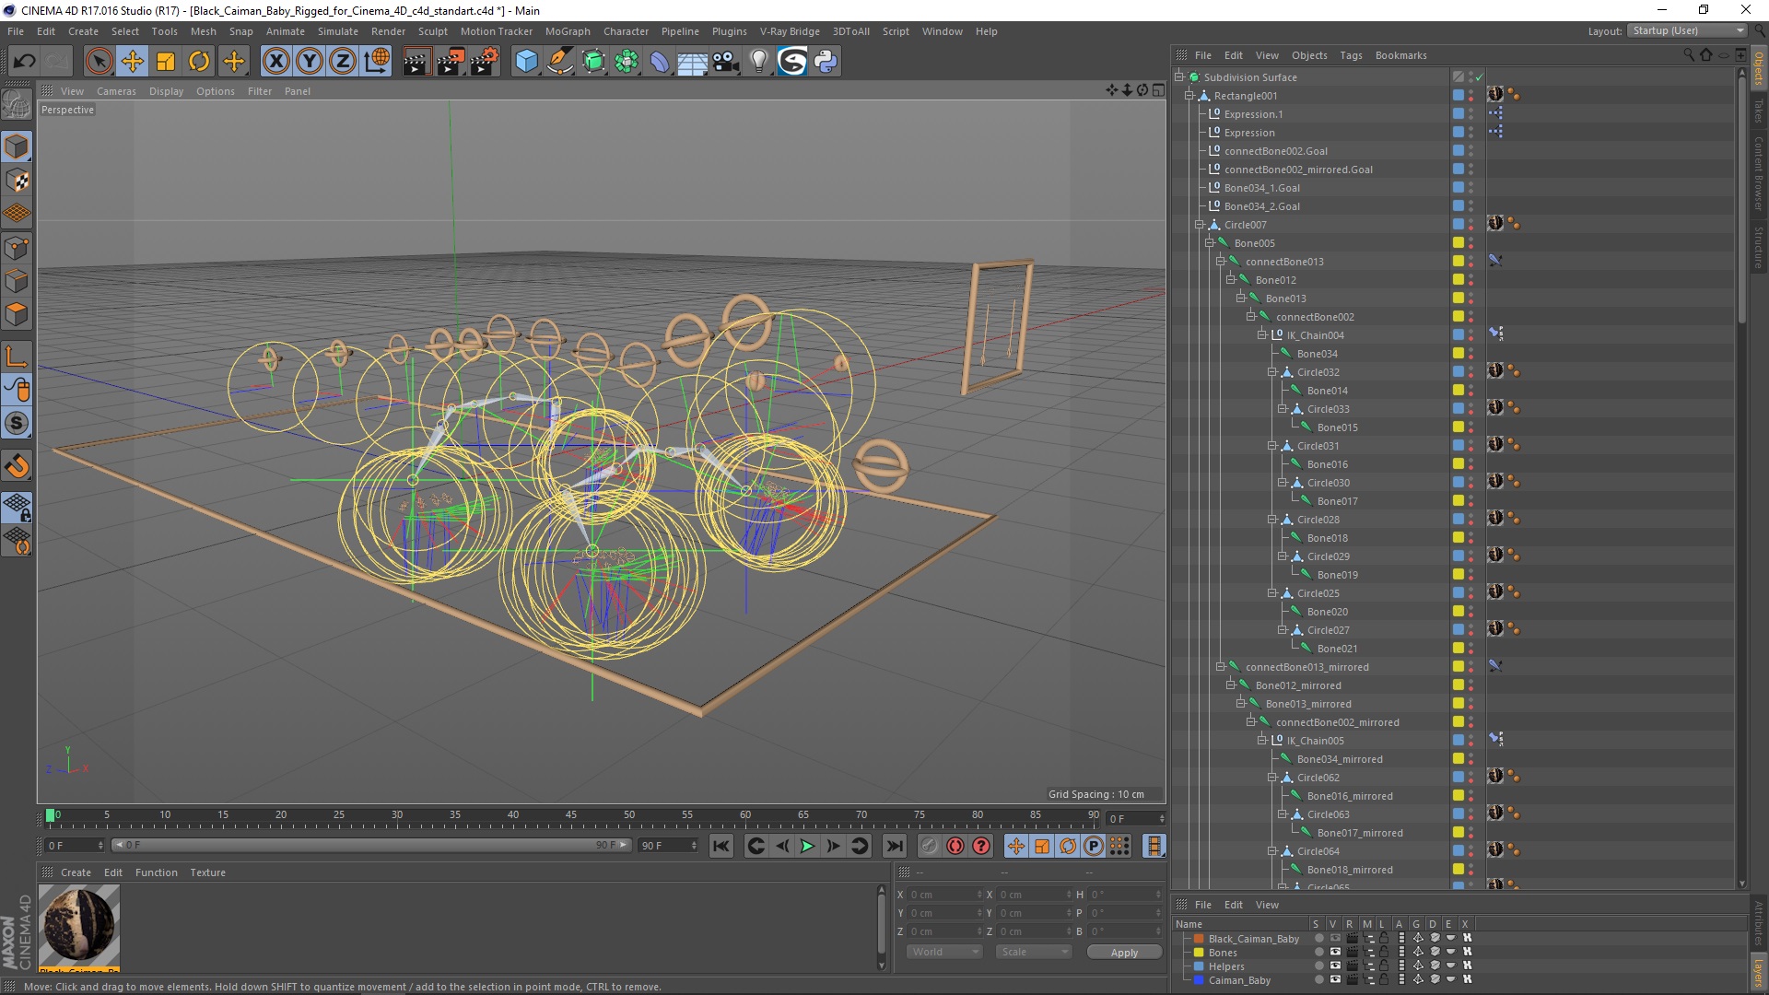Collapse the Bone005 branch

(x=1210, y=243)
